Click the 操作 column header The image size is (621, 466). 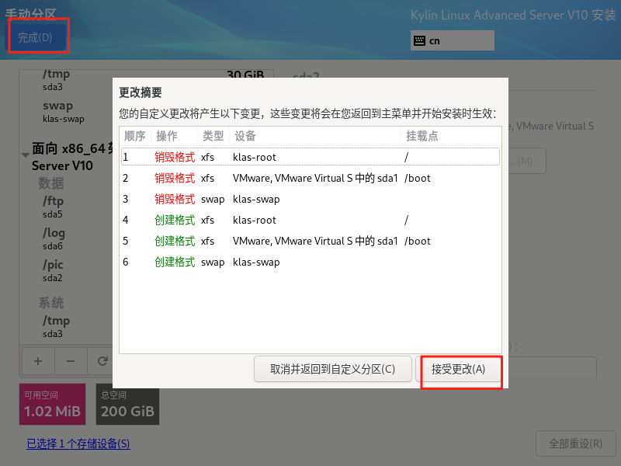(x=167, y=136)
